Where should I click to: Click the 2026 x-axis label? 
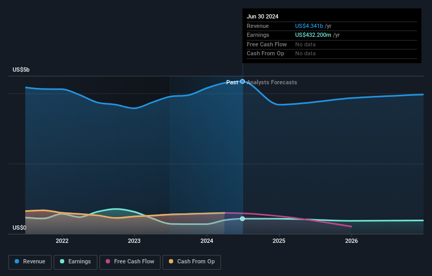point(351,241)
